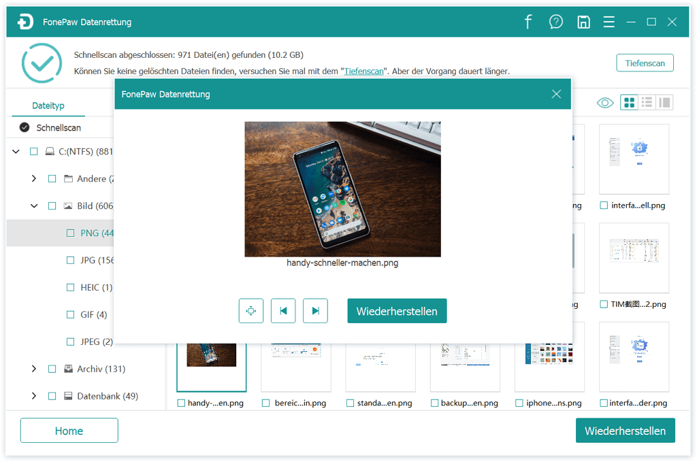Click the fit-to-window preview icon
Image resolution: width=697 pixels, height=462 pixels.
[x=251, y=311]
